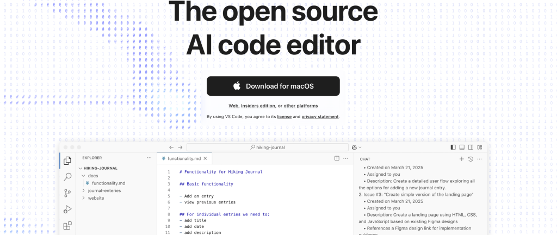Open the Extensions view icon
The image size is (557, 235).
[67, 226]
